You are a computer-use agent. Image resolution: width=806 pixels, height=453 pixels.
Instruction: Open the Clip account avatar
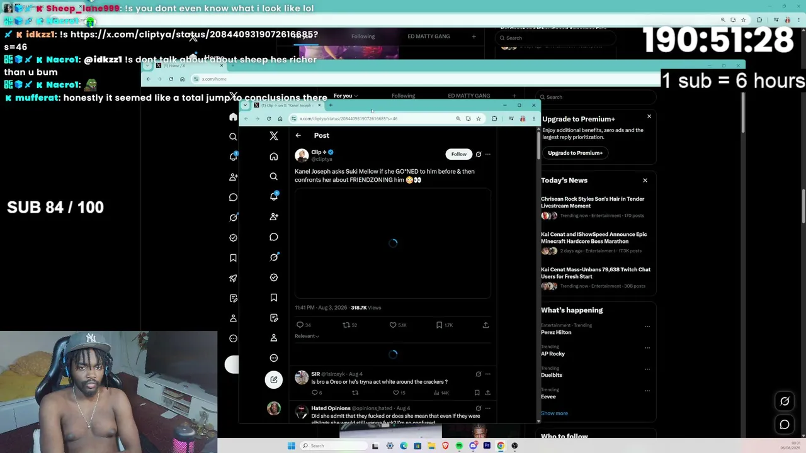(x=302, y=155)
